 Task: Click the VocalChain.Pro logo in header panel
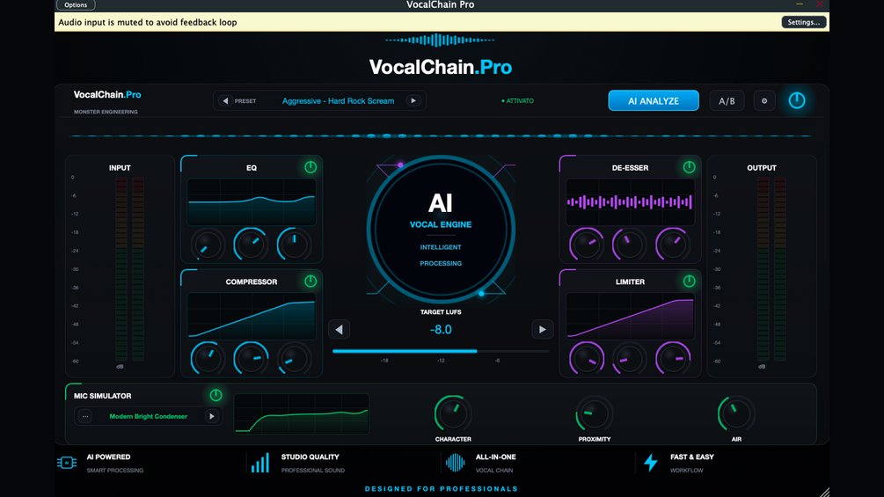(107, 95)
